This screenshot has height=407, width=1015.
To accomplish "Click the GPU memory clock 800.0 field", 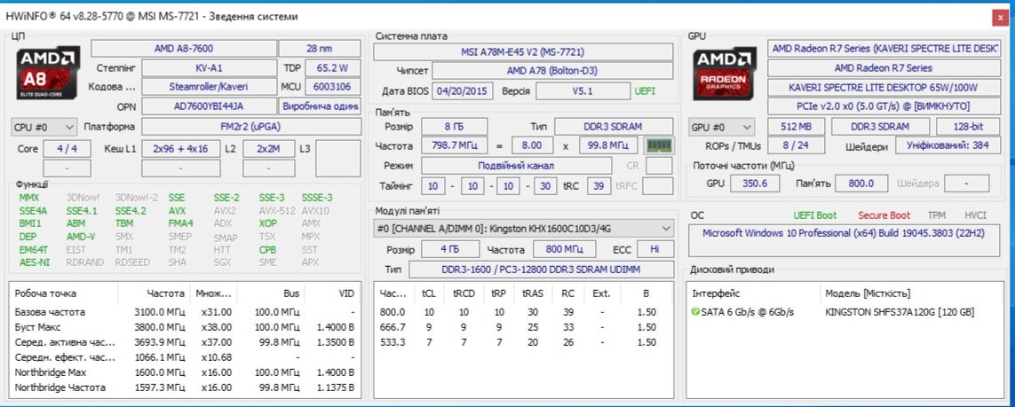I will tap(861, 184).
